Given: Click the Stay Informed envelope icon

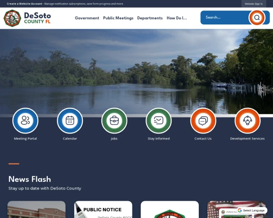Looking at the screenshot, I should pyautogui.click(x=159, y=121).
